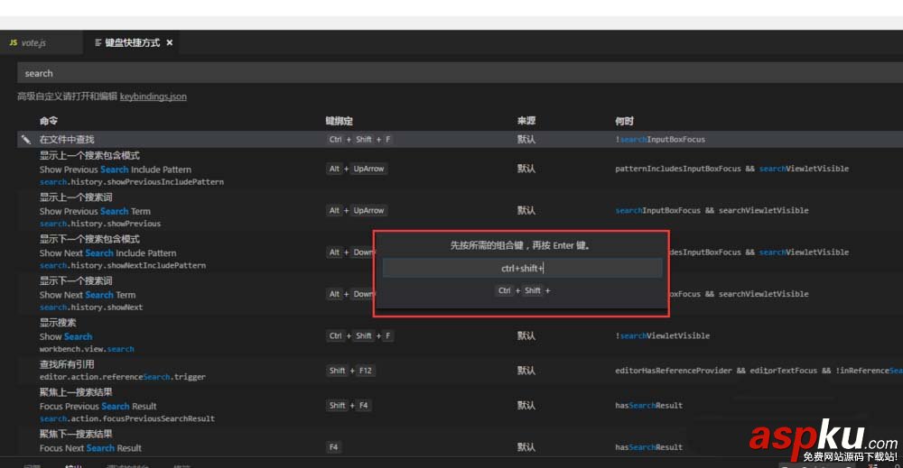903x468 pixels.
Task: Click hasSearchResult condition for Shift+F4 row
Action: click(648, 406)
